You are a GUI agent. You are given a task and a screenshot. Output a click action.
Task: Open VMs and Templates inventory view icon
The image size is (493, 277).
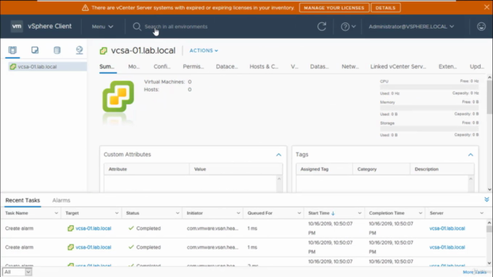pyautogui.click(x=35, y=50)
